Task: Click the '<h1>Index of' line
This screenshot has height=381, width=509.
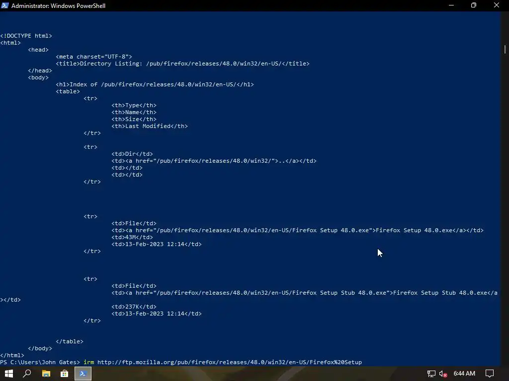Action: click(155, 84)
